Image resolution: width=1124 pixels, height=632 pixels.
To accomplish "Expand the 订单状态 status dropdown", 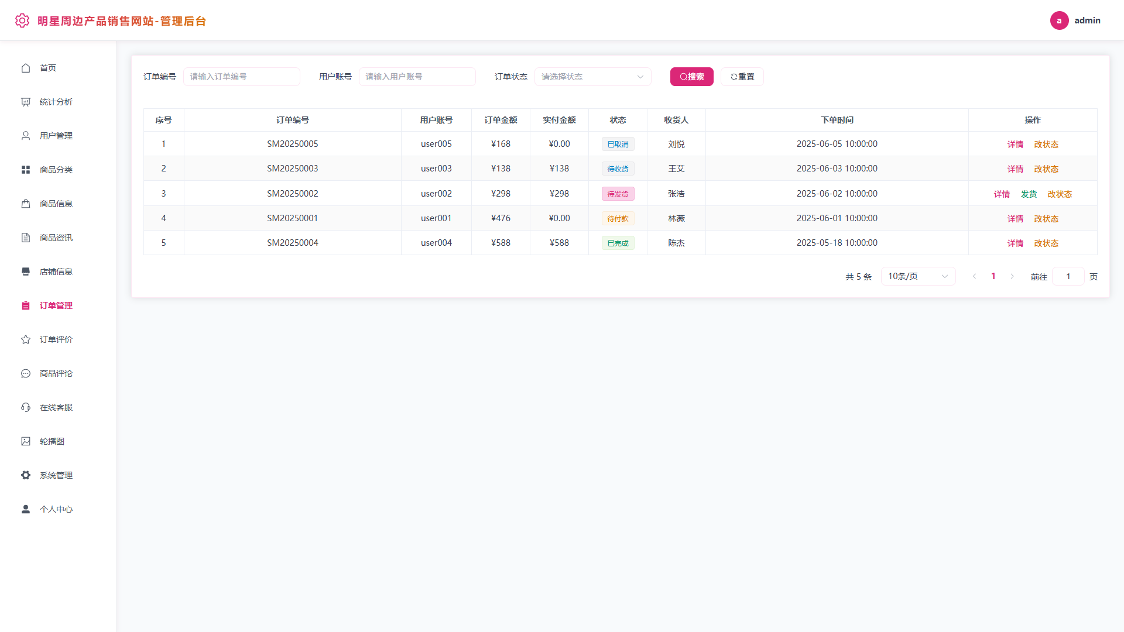I will pyautogui.click(x=592, y=77).
